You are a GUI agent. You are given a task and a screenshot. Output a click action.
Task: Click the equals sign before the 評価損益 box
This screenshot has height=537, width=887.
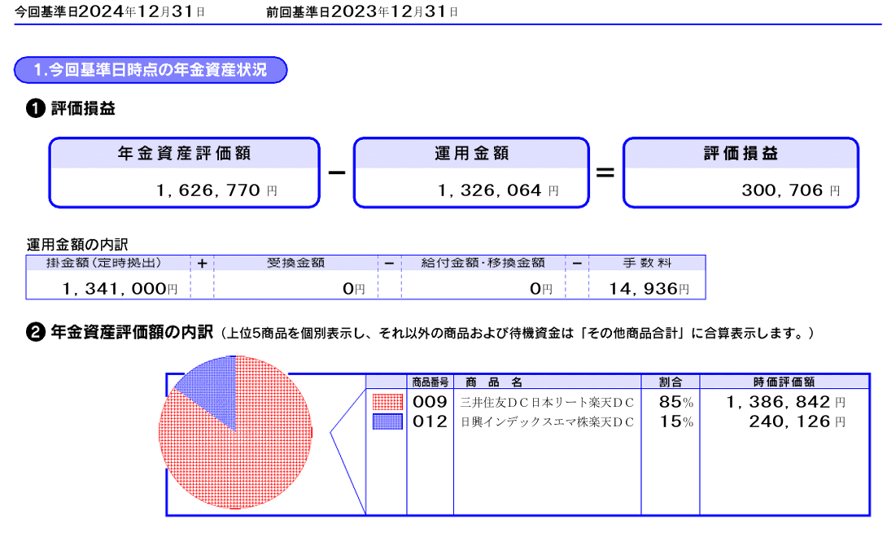point(605,172)
